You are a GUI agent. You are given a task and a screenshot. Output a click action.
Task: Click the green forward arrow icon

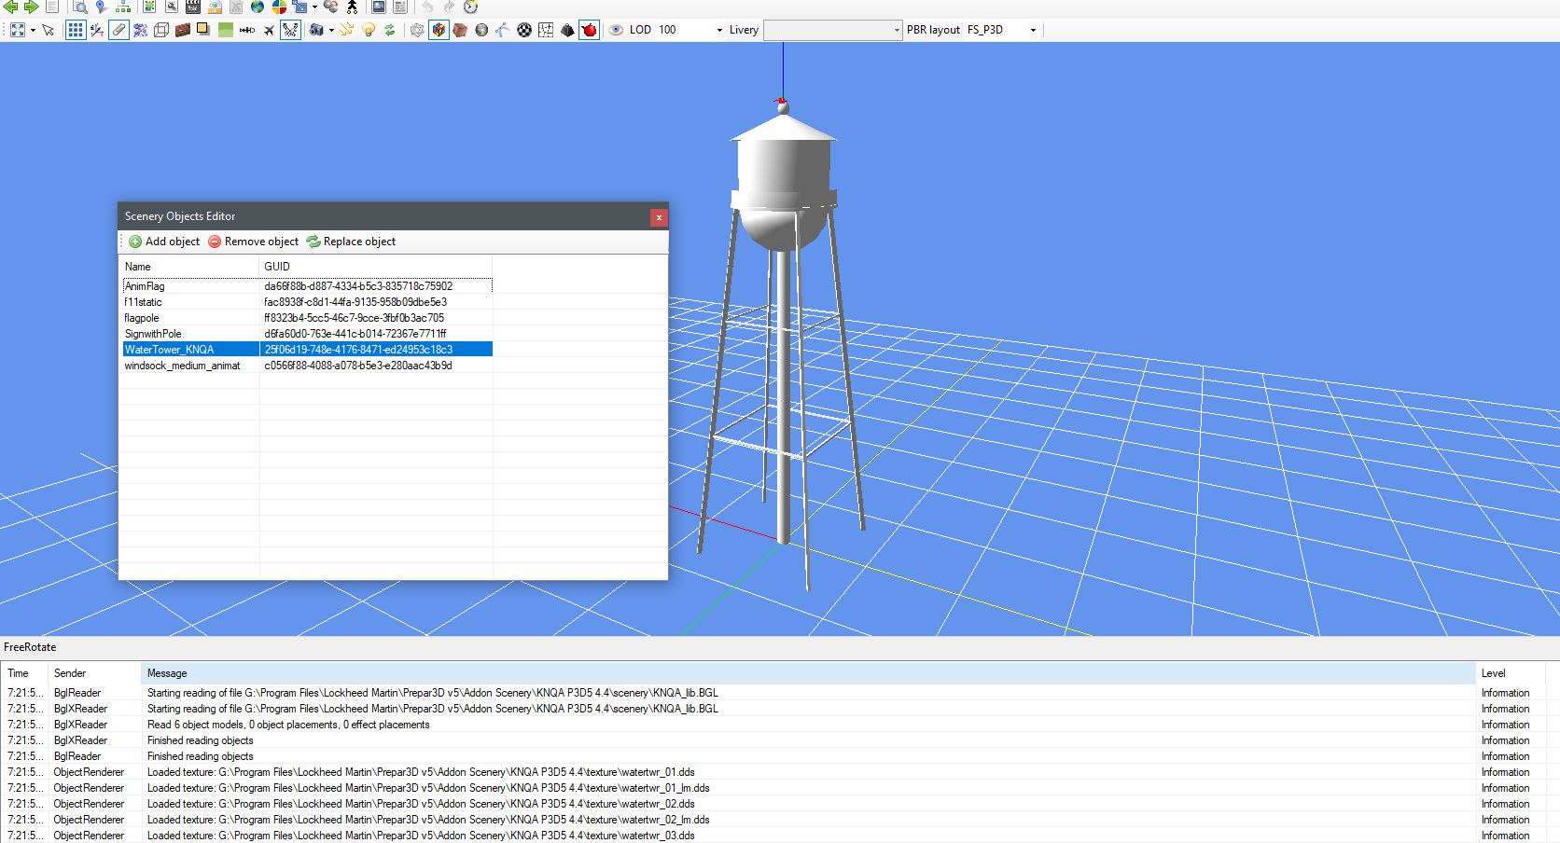pos(31,7)
